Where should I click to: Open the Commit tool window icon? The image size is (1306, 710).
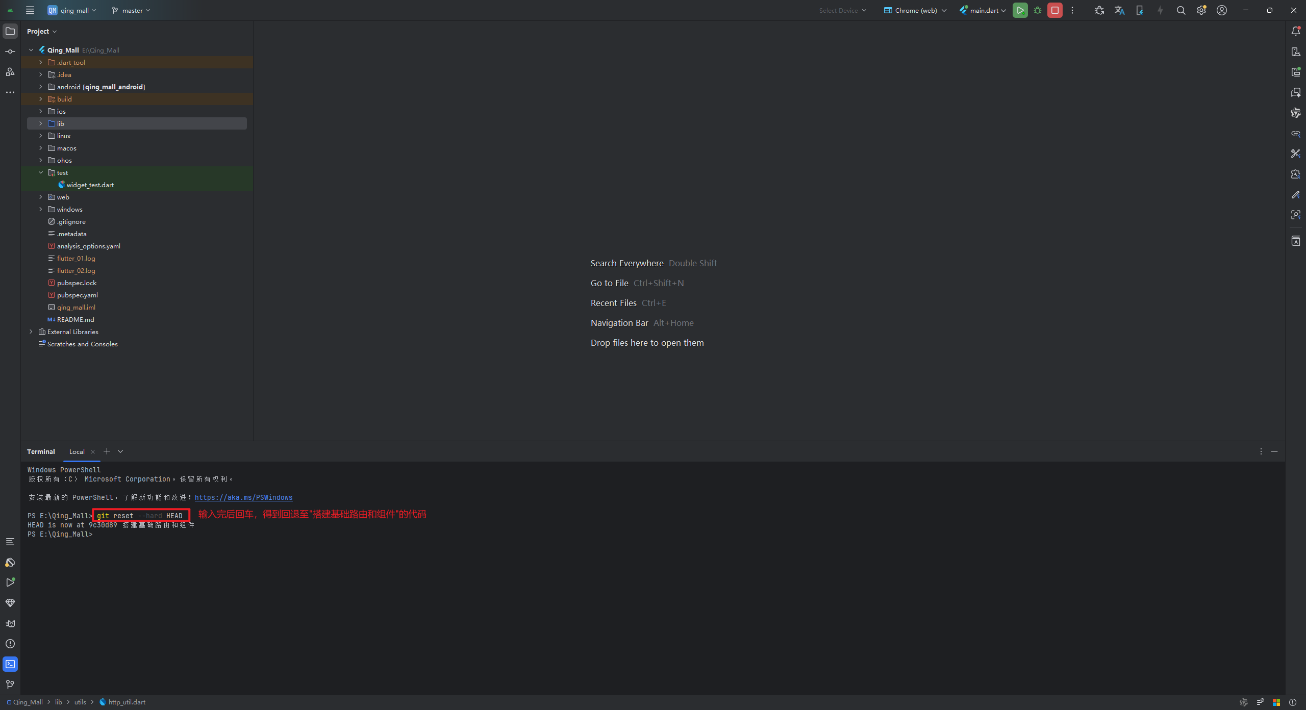tap(10, 52)
